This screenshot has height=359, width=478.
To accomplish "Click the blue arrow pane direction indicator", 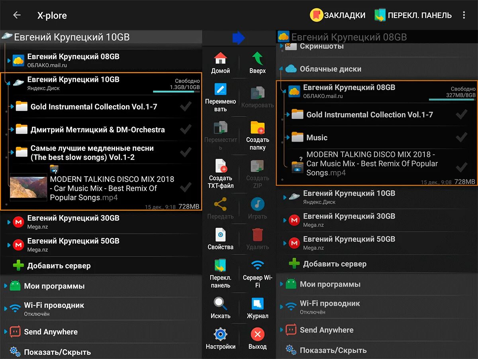I will click(239, 38).
